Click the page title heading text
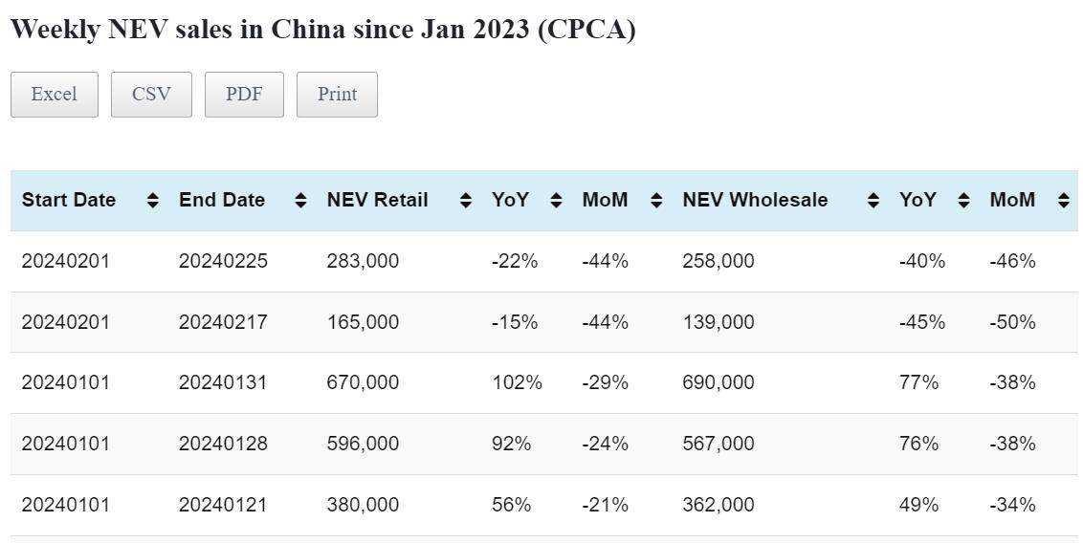The height and width of the screenshot is (543, 1083). 322,30
